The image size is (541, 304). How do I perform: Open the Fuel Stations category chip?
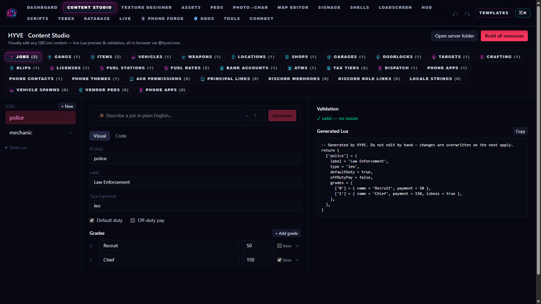point(126,68)
